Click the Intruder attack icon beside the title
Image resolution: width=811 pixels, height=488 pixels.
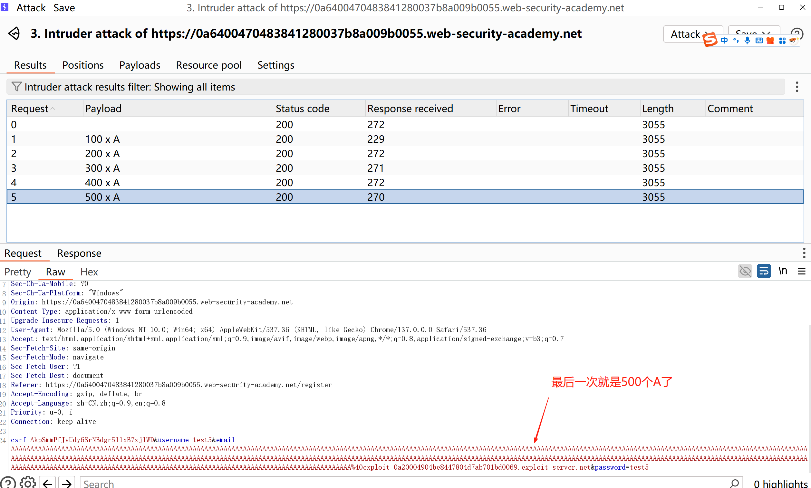point(14,33)
